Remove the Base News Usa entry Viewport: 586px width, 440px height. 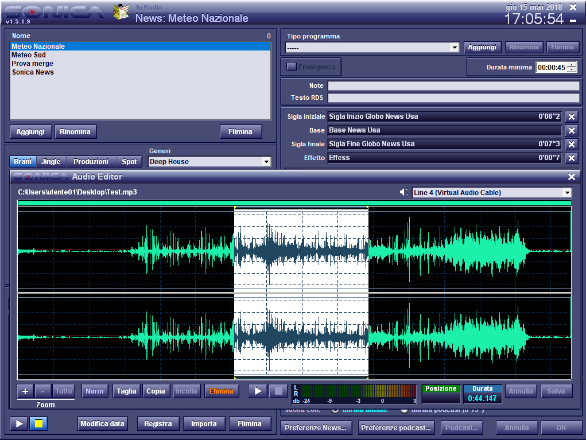[572, 130]
